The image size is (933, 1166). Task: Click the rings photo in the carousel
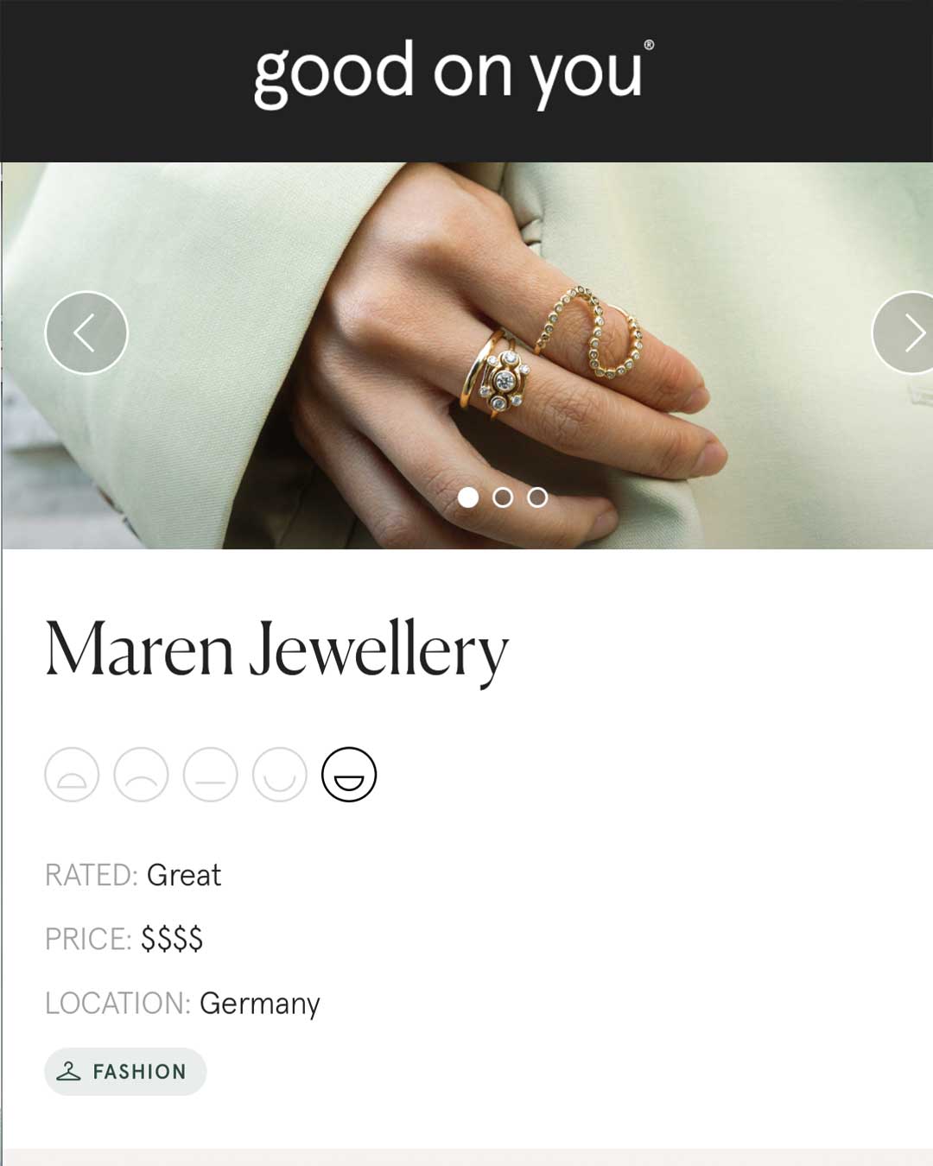pyautogui.click(x=466, y=355)
